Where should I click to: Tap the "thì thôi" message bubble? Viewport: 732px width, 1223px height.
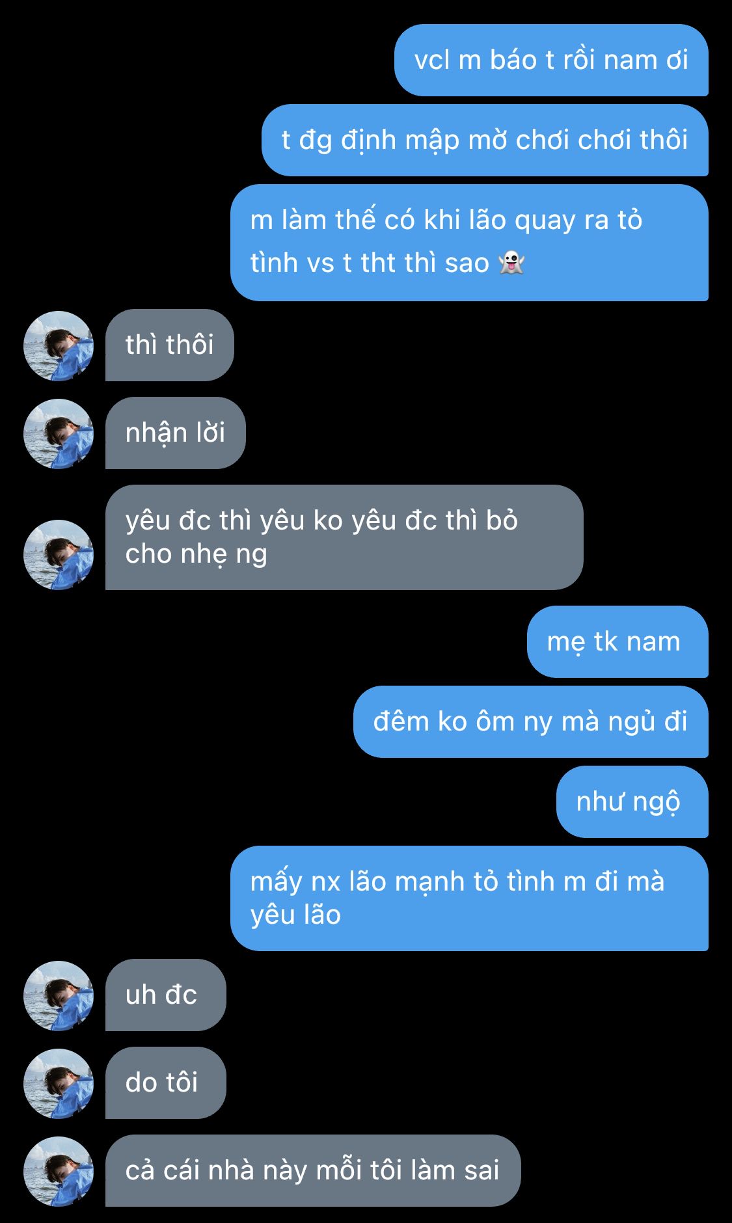tap(169, 345)
